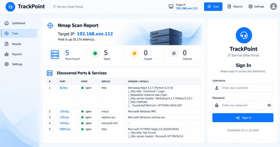Click the sidebar Scan crosshair icon
The width and height of the screenshot is (280, 147).
tap(7, 34)
